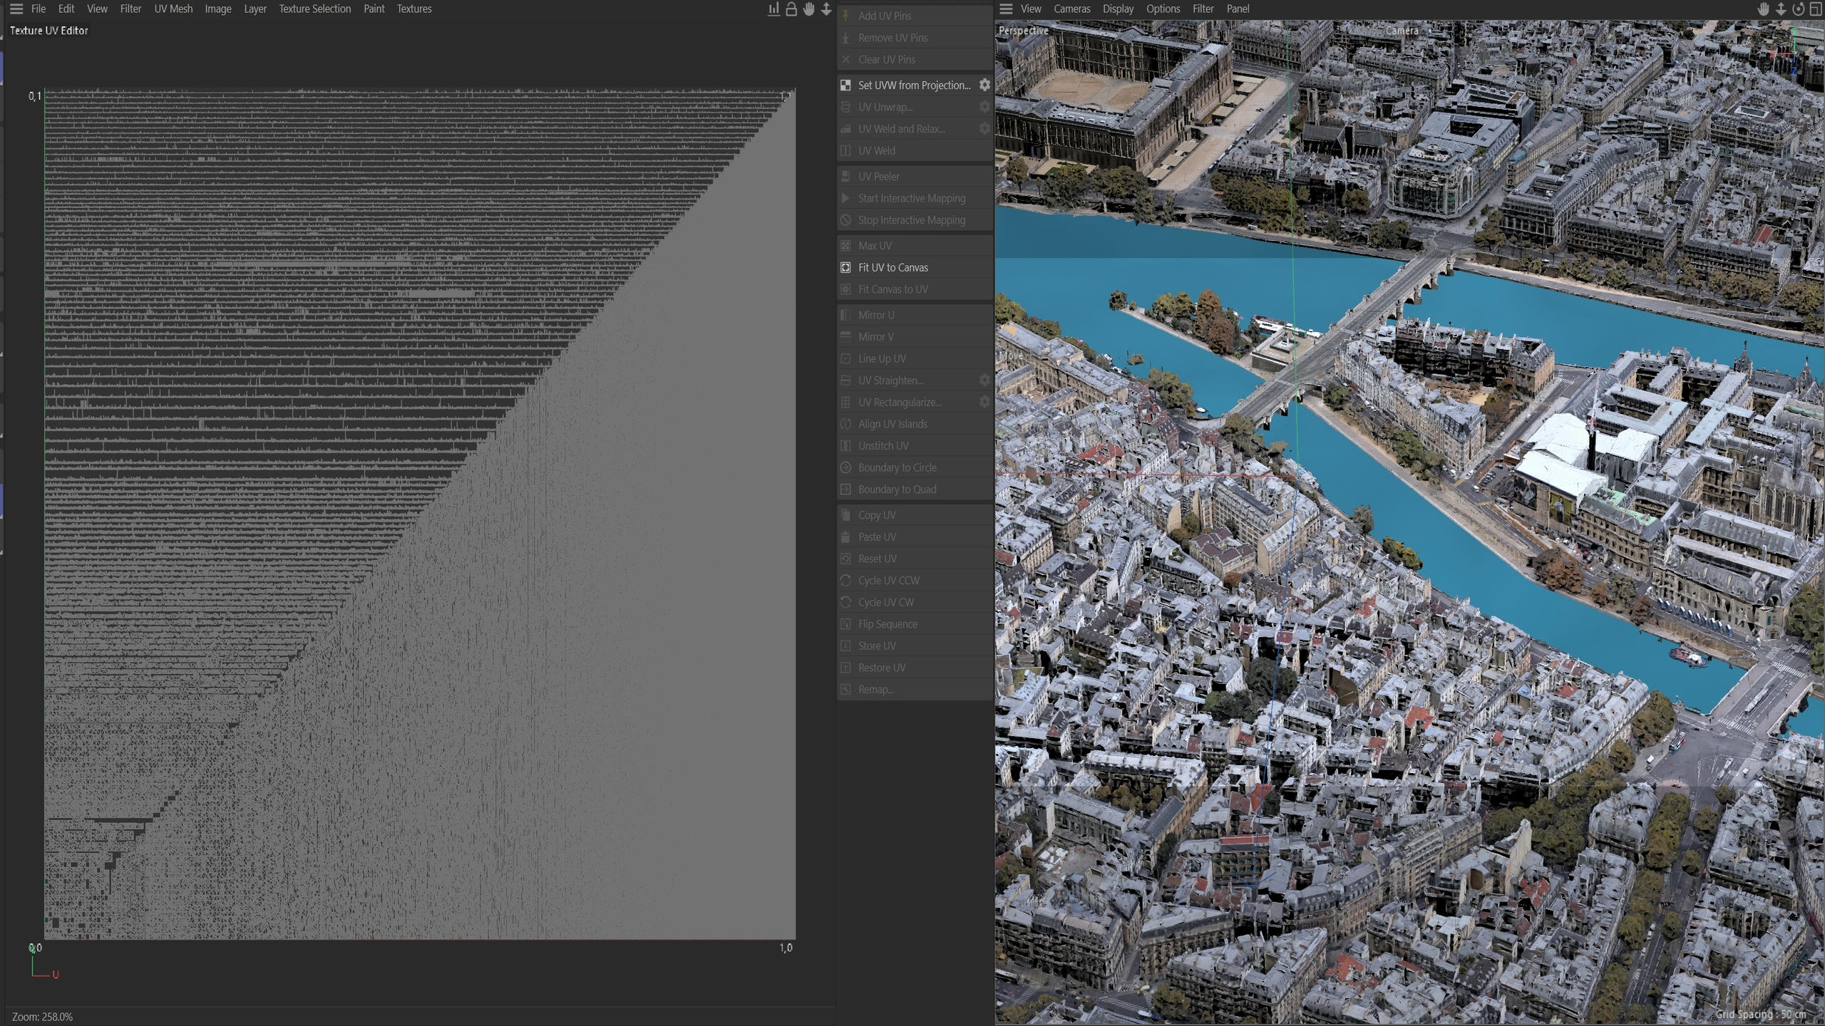Click the Mirror U icon
The width and height of the screenshot is (1825, 1026).
pos(845,315)
